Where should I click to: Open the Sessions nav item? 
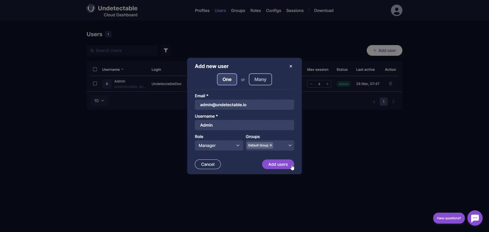tap(295, 10)
